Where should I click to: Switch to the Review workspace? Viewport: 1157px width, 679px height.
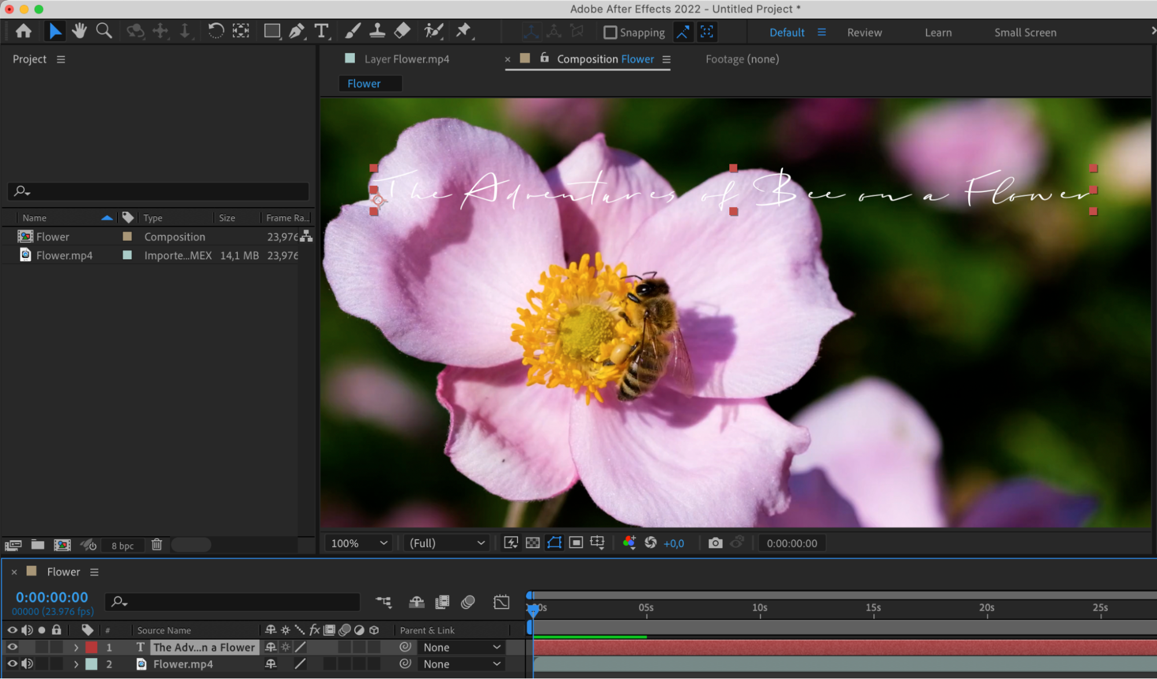click(864, 32)
